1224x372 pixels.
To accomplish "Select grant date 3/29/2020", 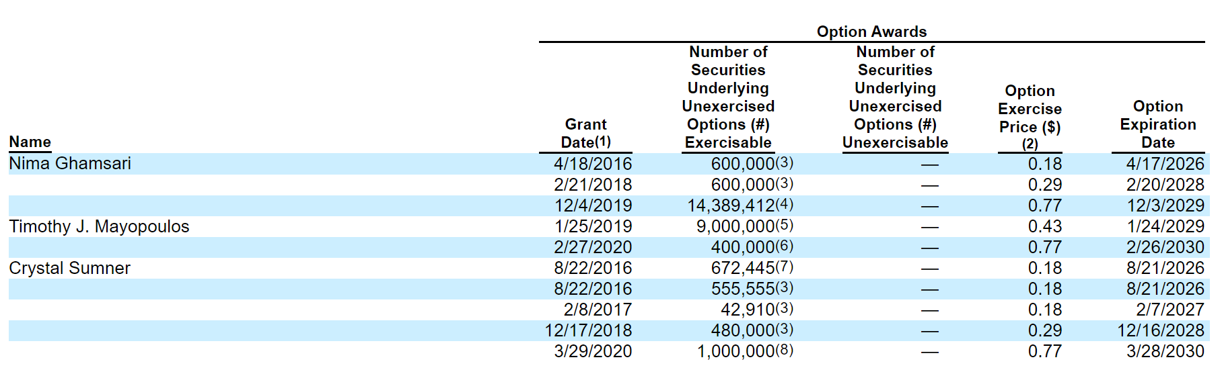I will click(593, 351).
